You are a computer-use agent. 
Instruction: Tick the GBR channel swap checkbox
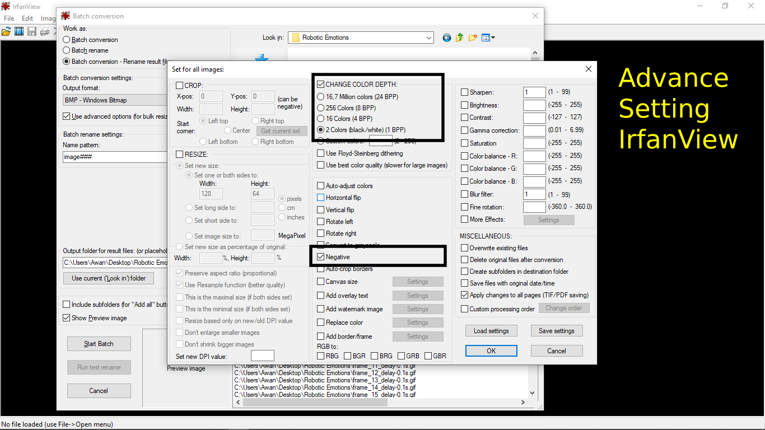tap(428, 356)
